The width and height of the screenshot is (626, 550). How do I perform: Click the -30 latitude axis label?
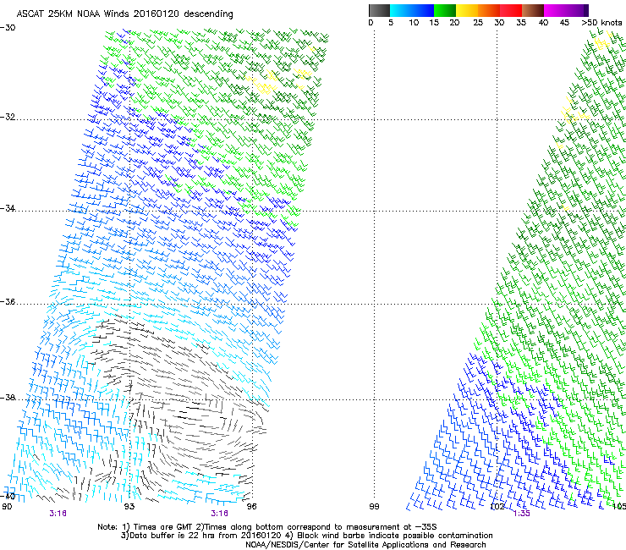[x=8, y=28]
